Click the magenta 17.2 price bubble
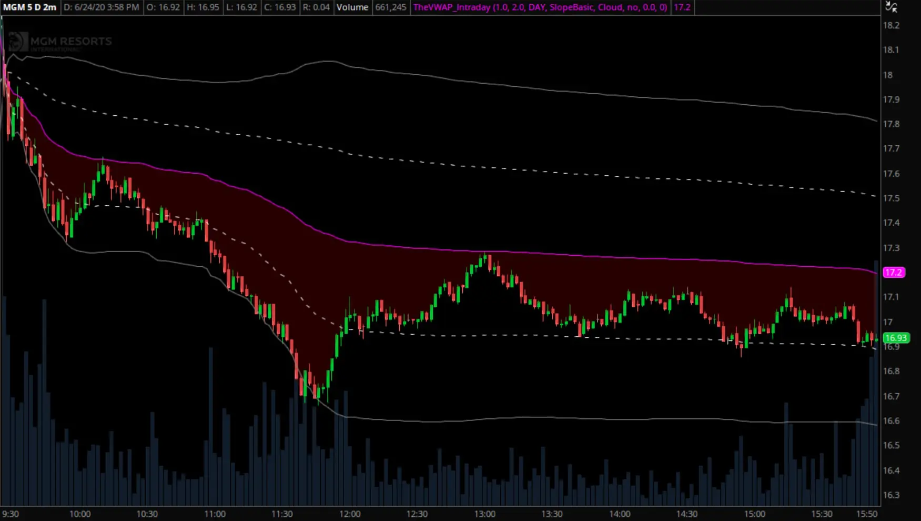 (x=894, y=272)
